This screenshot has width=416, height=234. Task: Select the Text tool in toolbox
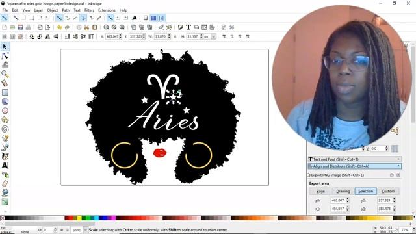coord(5,166)
